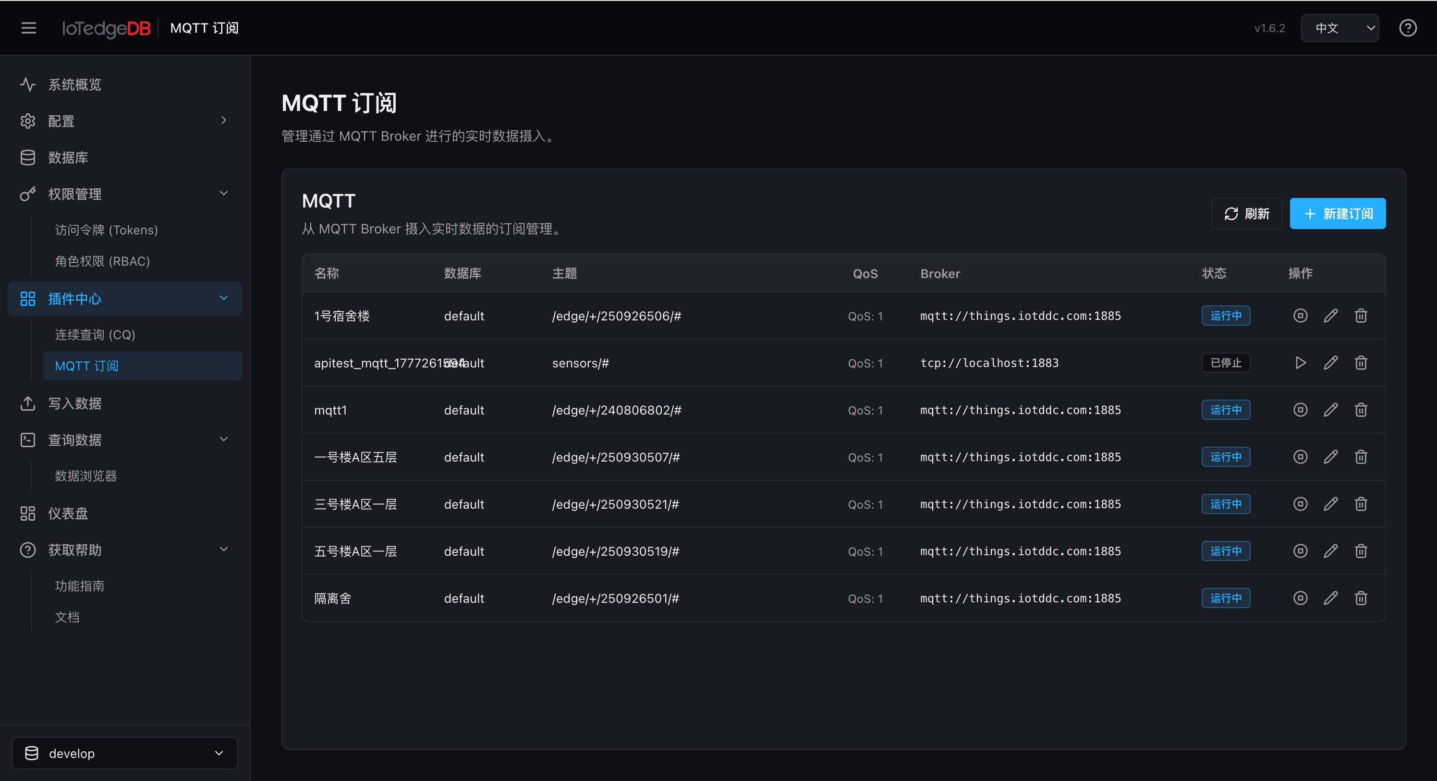1437x781 pixels.
Task: Stop the 隔离舍 subscription
Action: pyautogui.click(x=1300, y=598)
